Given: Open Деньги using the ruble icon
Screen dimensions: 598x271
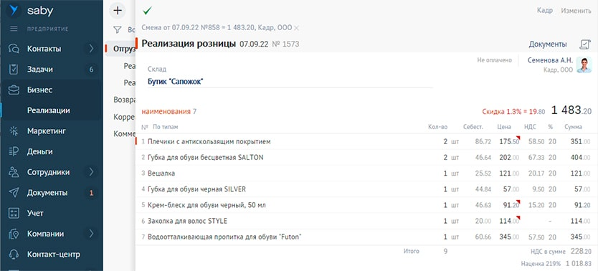Looking at the screenshot, I should pyautogui.click(x=14, y=152).
